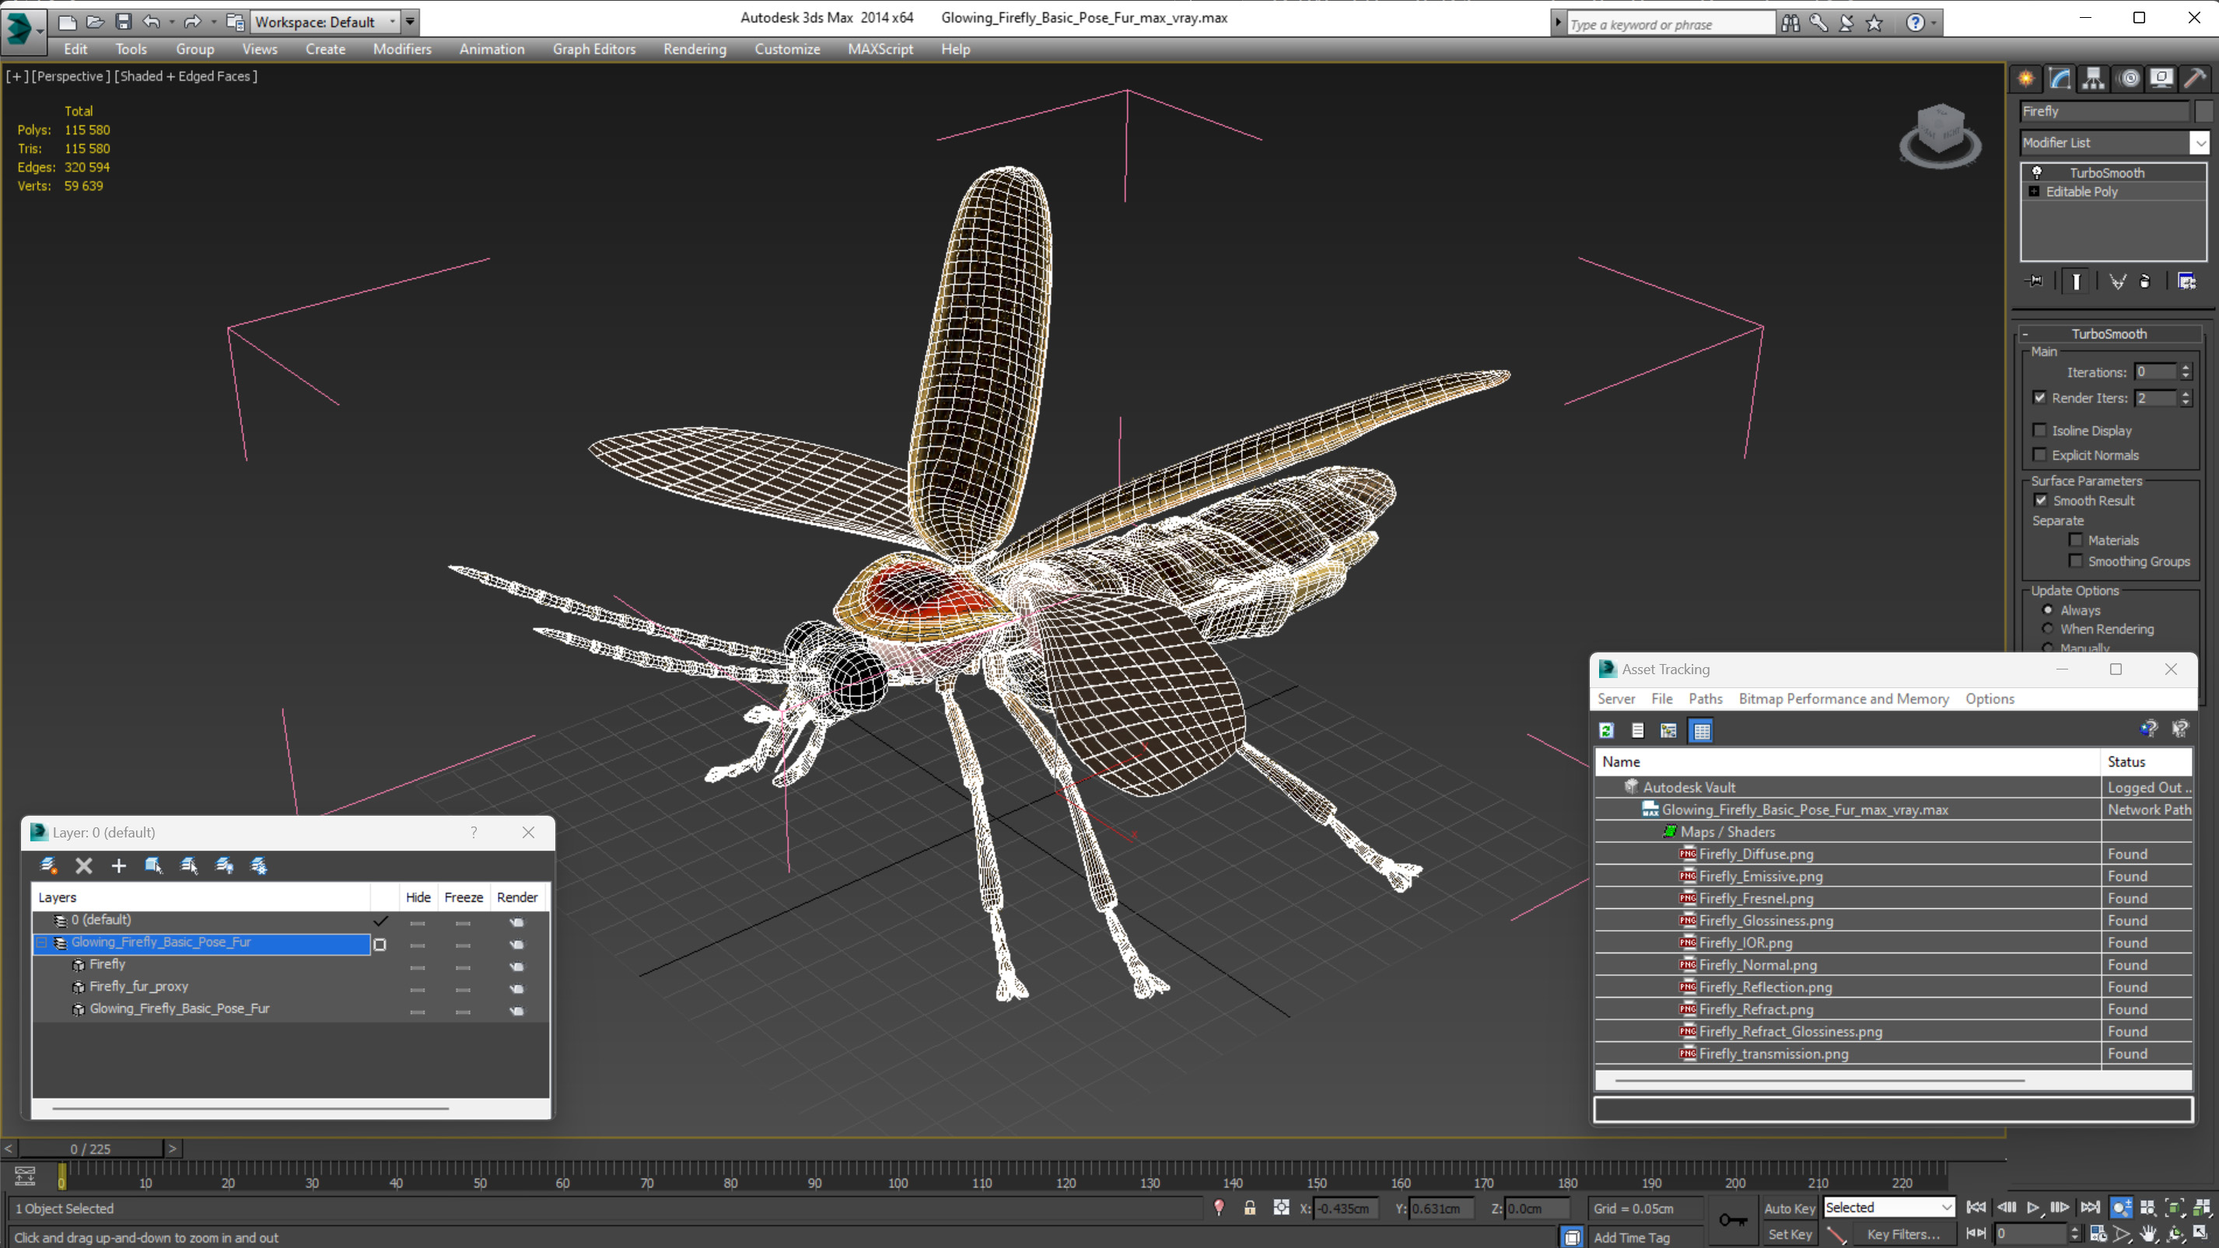Collapse Glowing_Firefly_Basic_Pose_Fur layer tree
2219x1248 pixels.
click(x=41, y=942)
